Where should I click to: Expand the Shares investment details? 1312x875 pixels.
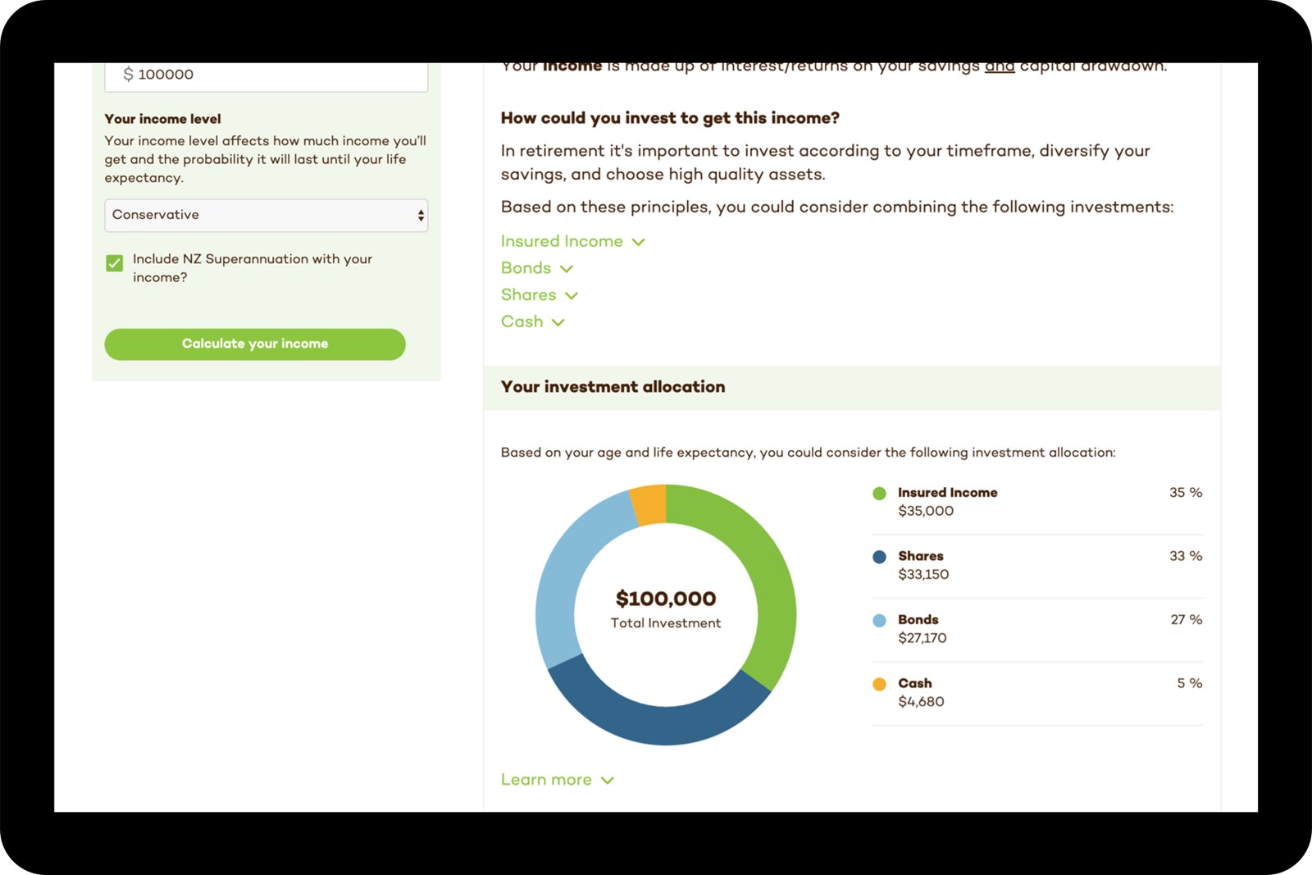pyautogui.click(x=540, y=294)
